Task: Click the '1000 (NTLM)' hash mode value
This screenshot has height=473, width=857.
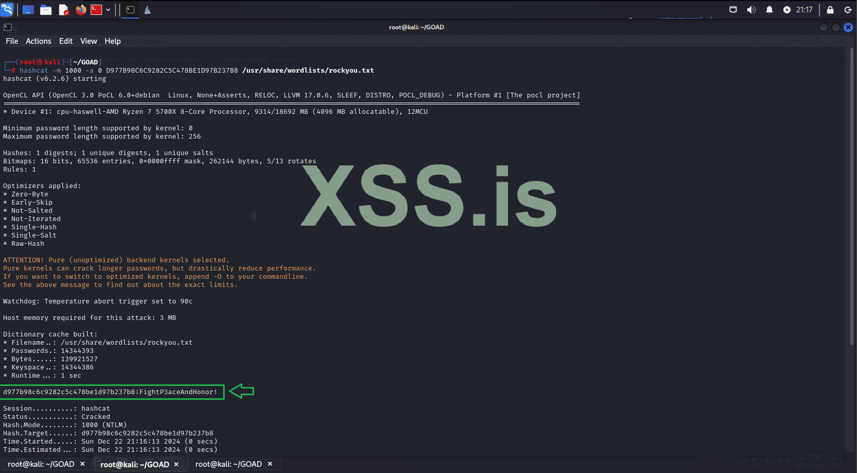Action: pos(104,425)
